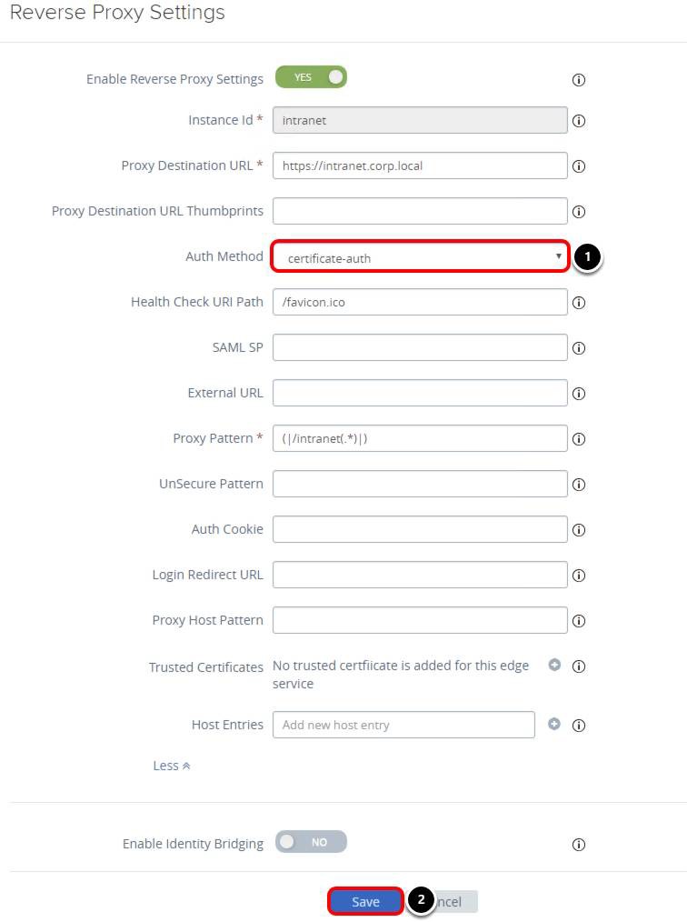The height and width of the screenshot is (922, 687).
Task: Focus the External URL text field
Action: [x=420, y=393]
